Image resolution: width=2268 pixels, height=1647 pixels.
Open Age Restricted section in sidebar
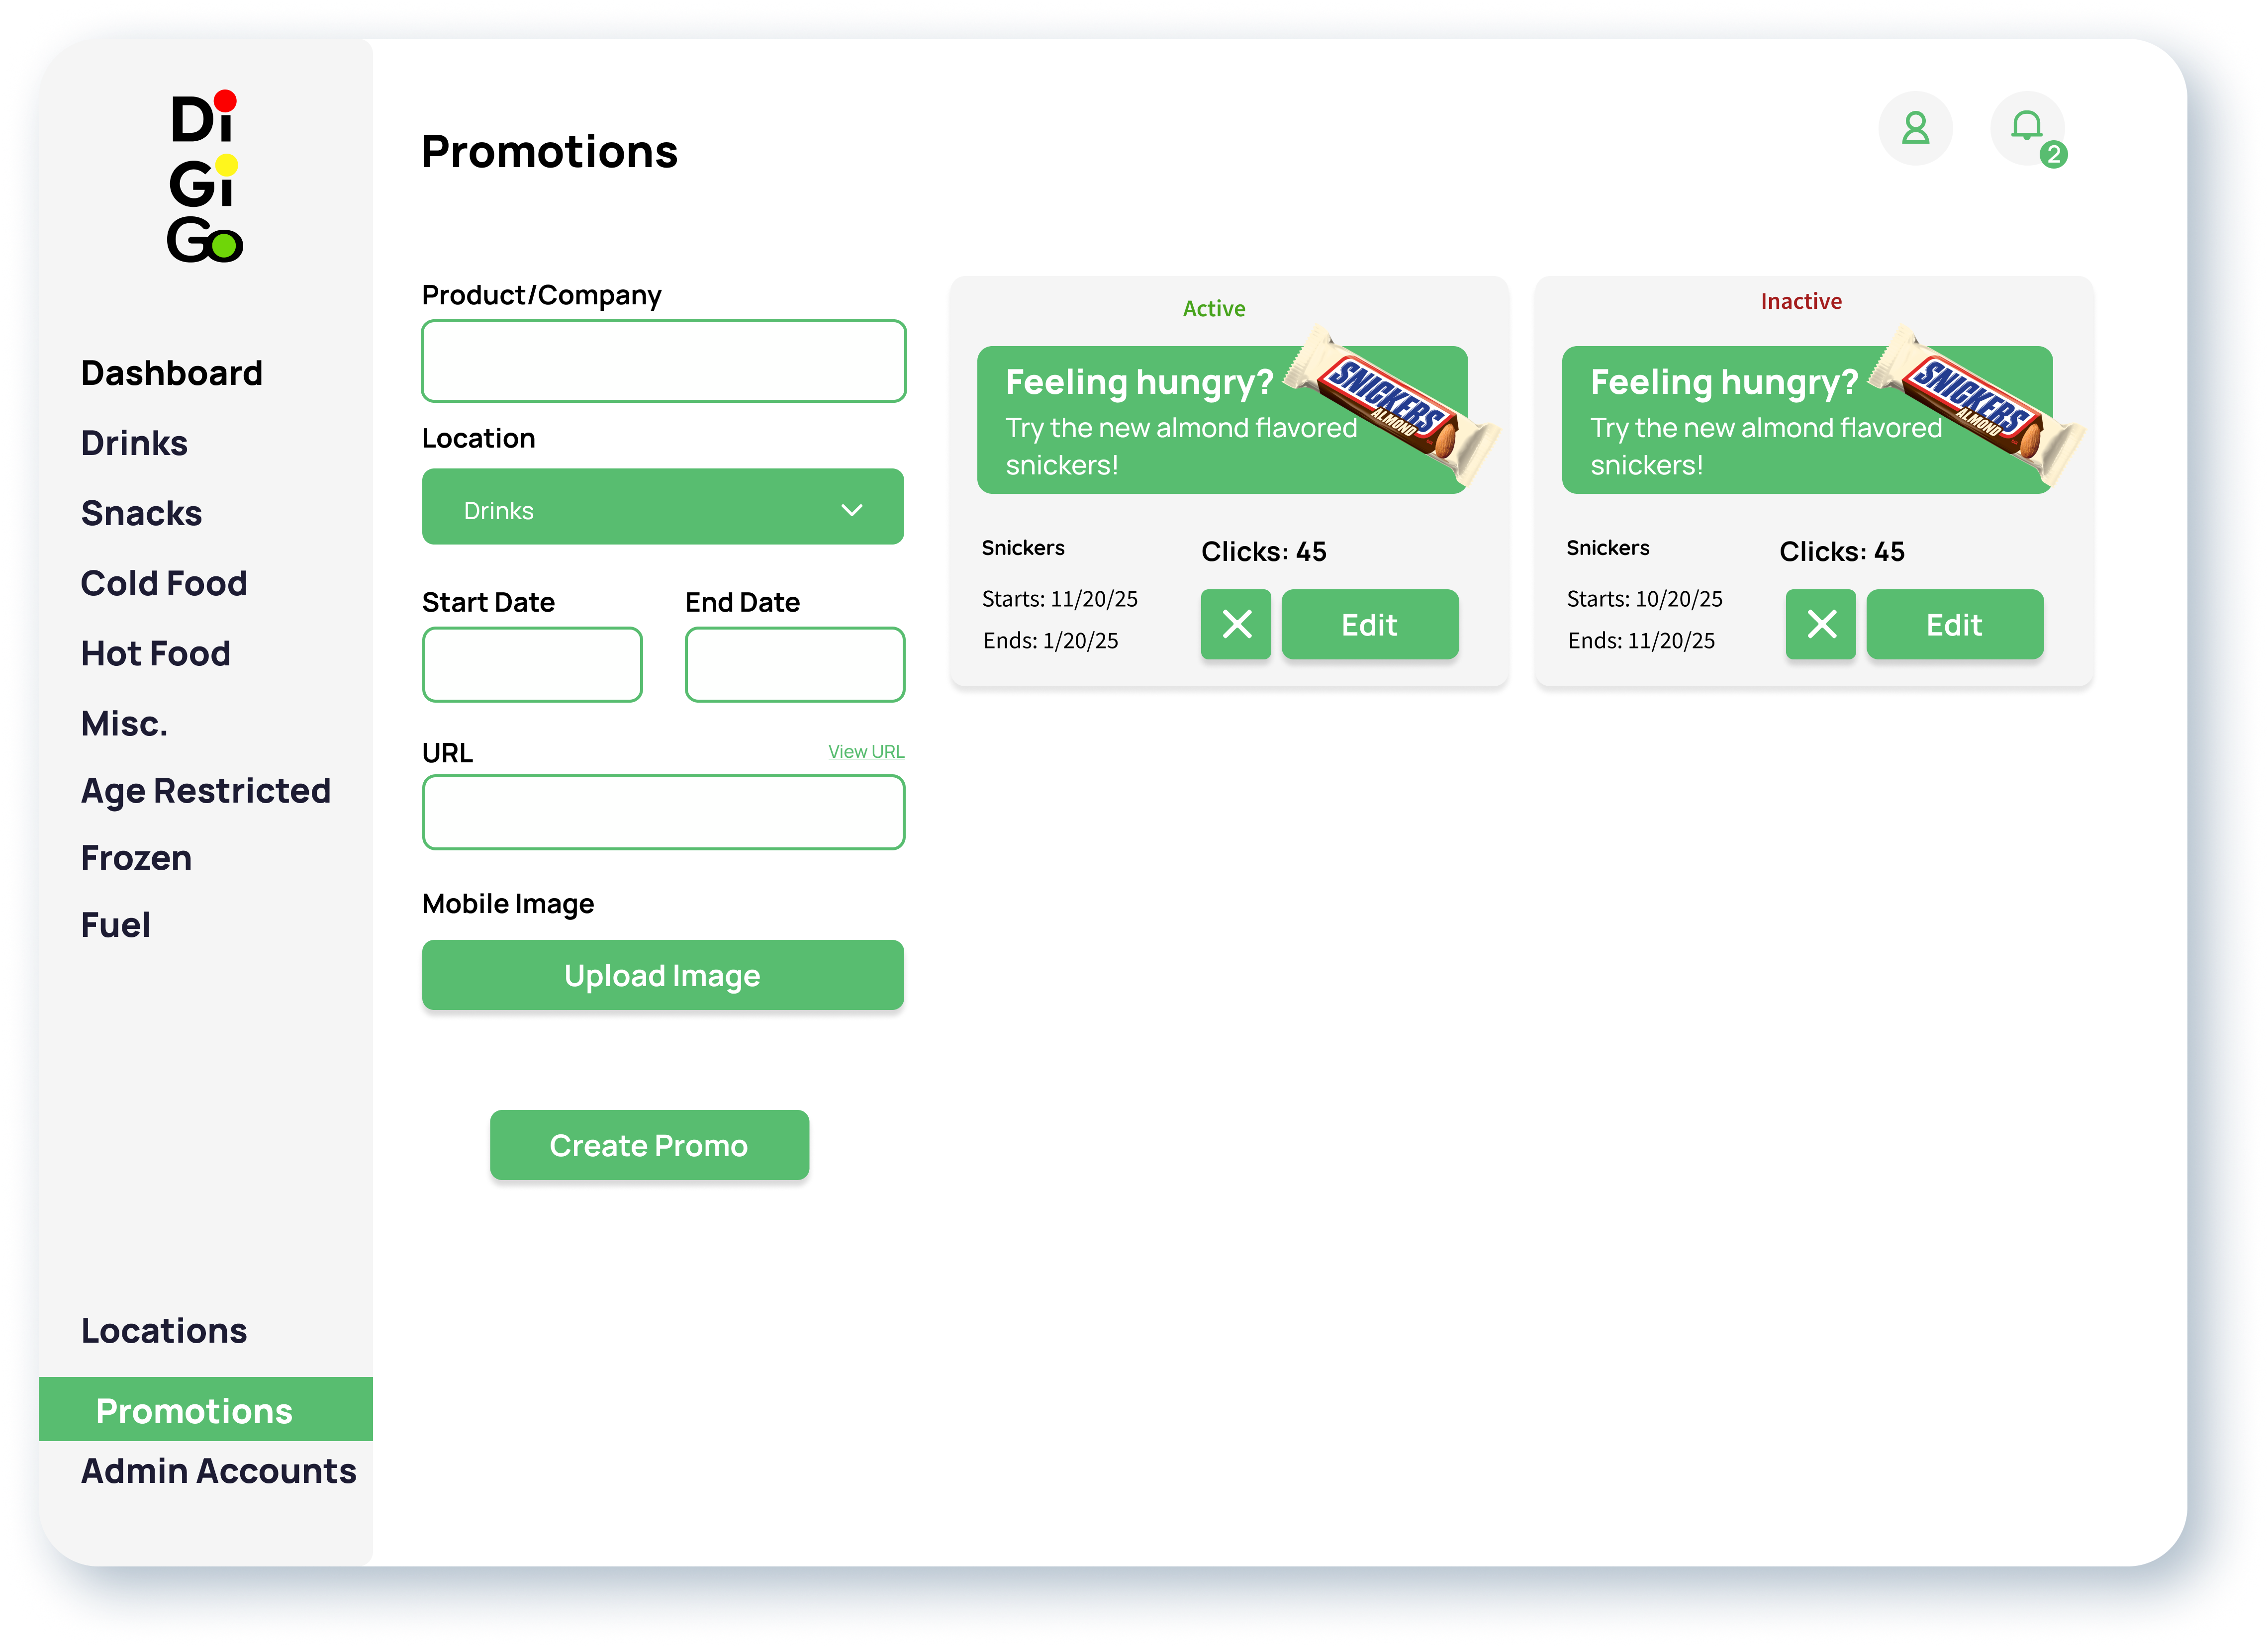(x=206, y=791)
